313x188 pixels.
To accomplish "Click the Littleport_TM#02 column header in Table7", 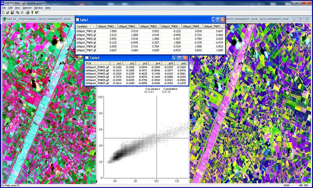I will coord(128,26).
